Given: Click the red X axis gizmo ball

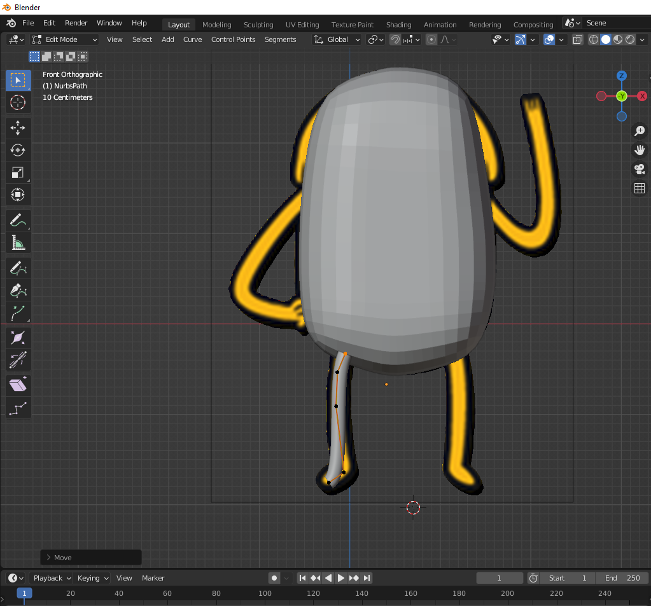Looking at the screenshot, I should (x=642, y=96).
